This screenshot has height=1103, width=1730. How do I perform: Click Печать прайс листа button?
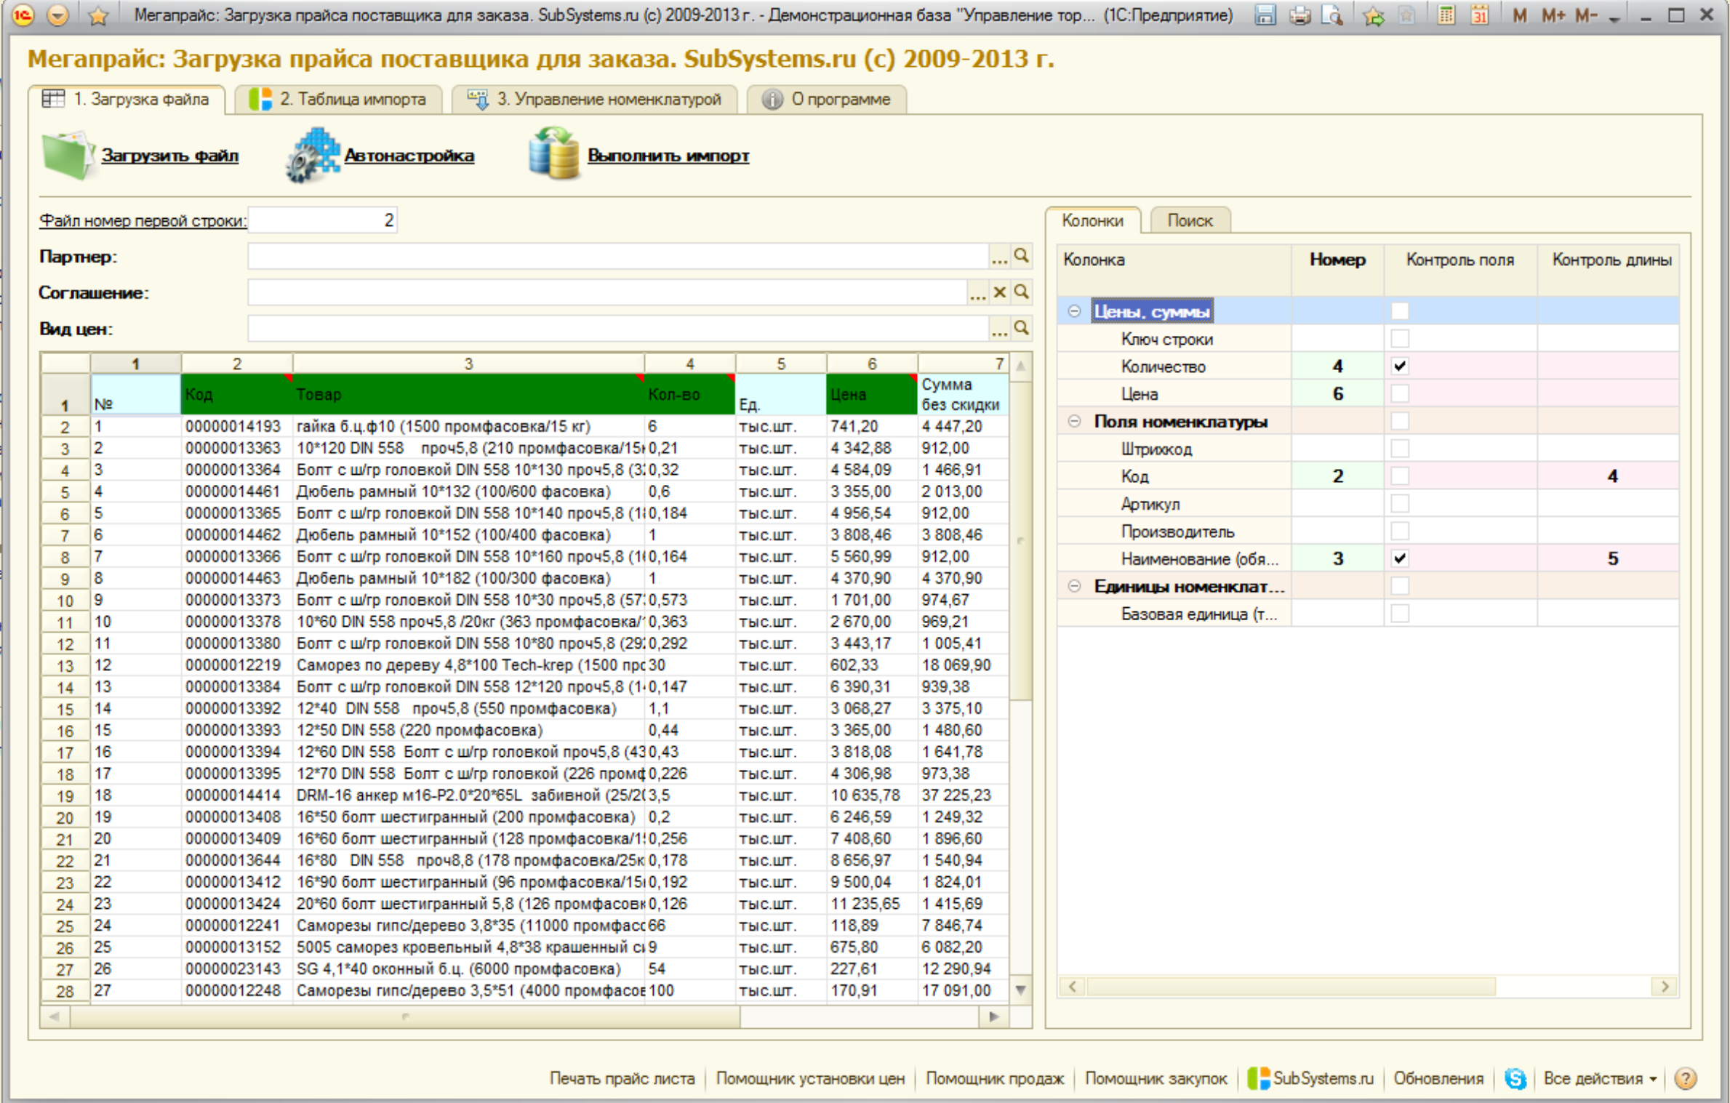pos(622,1078)
